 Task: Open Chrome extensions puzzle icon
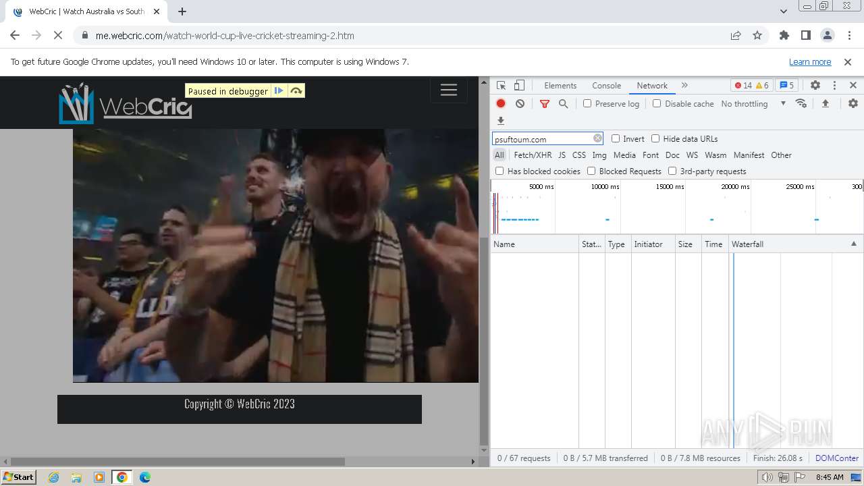coord(784,35)
